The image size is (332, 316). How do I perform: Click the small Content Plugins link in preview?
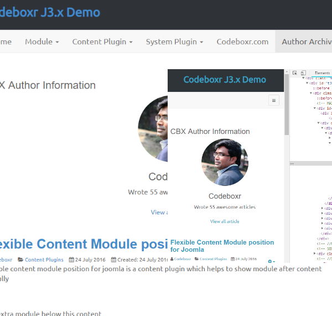click(x=213, y=259)
